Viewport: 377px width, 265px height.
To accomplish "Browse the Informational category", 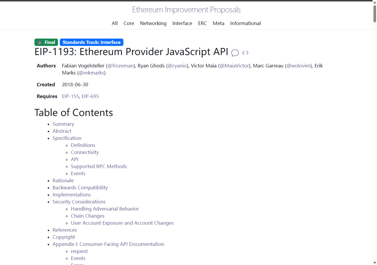I will coord(246,23).
